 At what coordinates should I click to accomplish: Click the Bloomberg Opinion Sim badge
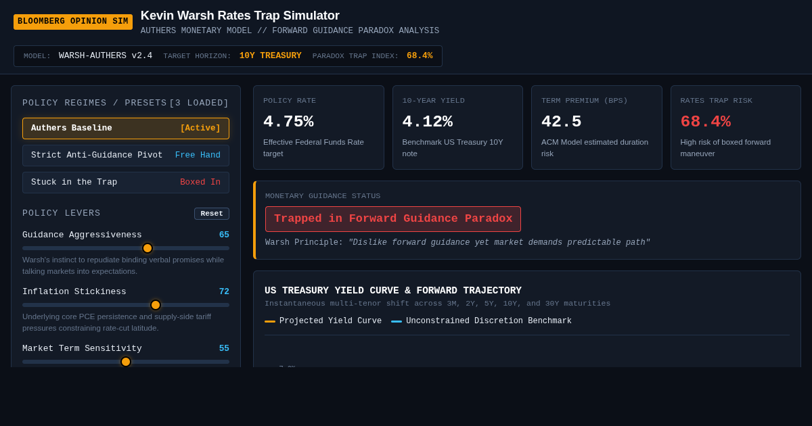point(73,22)
